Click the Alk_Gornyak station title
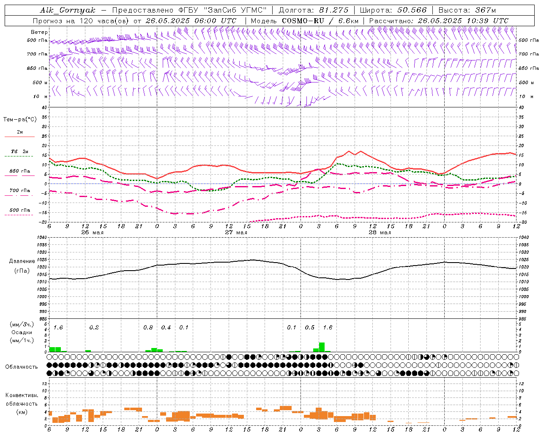 [68, 10]
